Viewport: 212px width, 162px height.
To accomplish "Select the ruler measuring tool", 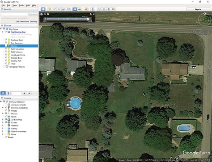I will [x=93, y=9].
